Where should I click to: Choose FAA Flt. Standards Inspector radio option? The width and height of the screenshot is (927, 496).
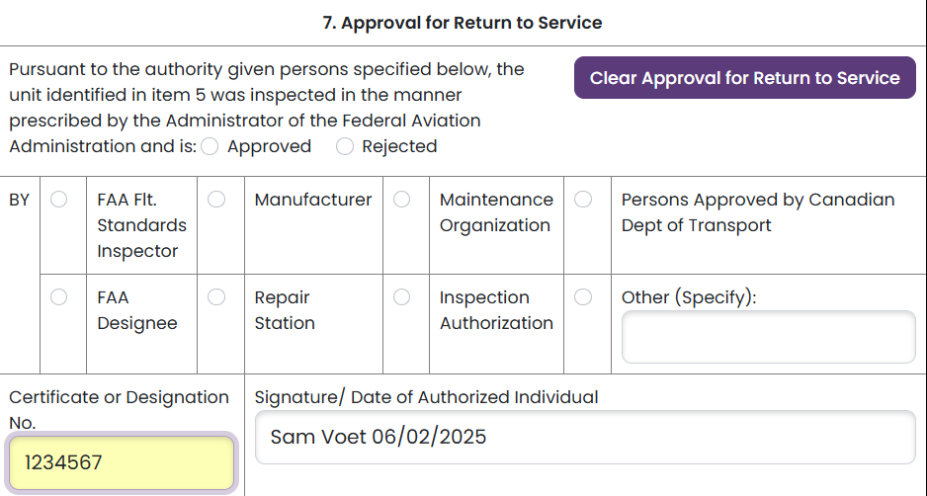click(x=58, y=200)
